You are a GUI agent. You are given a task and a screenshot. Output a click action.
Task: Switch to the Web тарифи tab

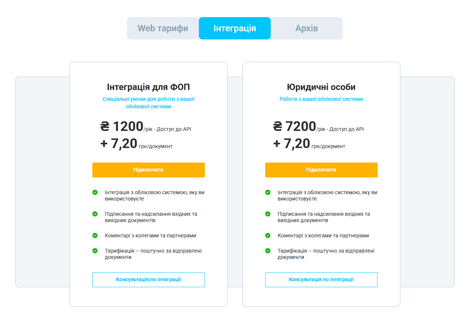[163, 28]
